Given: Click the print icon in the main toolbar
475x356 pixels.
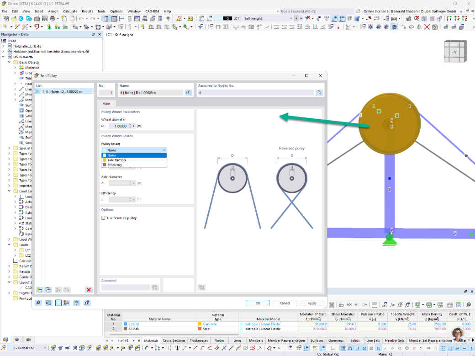Looking at the screenshot, I should [53, 18].
